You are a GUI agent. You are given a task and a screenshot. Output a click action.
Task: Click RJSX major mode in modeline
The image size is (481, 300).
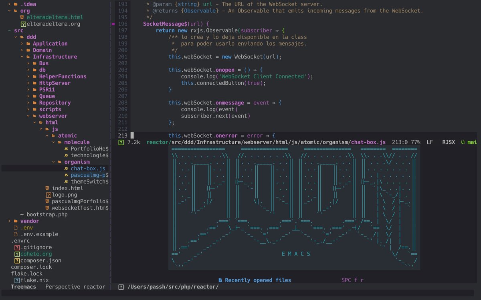tap(449, 142)
